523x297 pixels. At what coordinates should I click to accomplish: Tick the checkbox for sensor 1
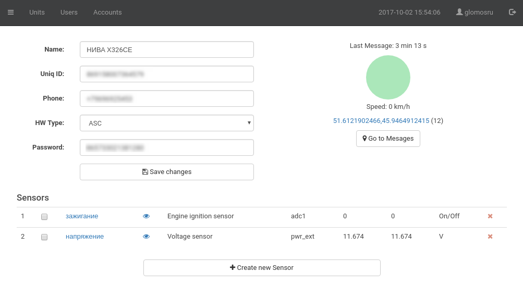[x=44, y=217]
